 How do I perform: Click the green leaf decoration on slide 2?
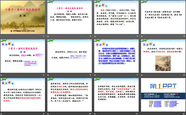pyautogui.click(x=52, y=5)
